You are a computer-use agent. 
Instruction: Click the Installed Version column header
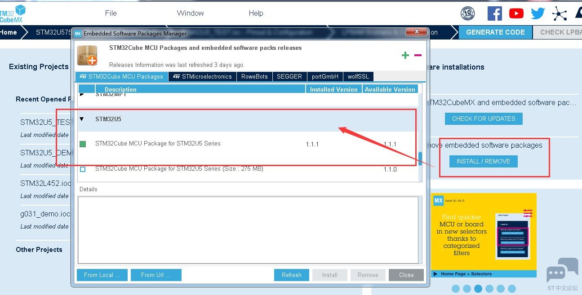334,89
